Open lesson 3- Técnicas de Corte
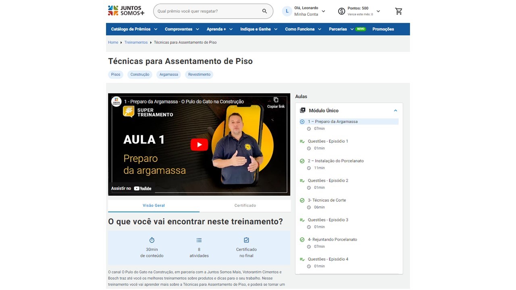The image size is (516, 290). click(327, 200)
